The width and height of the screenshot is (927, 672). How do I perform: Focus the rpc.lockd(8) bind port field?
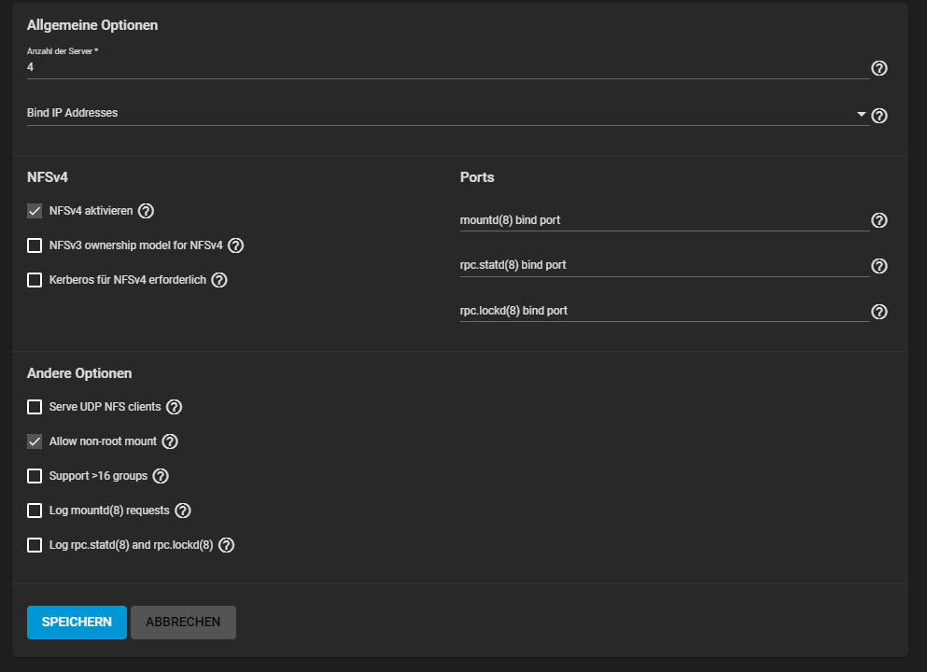pos(663,311)
